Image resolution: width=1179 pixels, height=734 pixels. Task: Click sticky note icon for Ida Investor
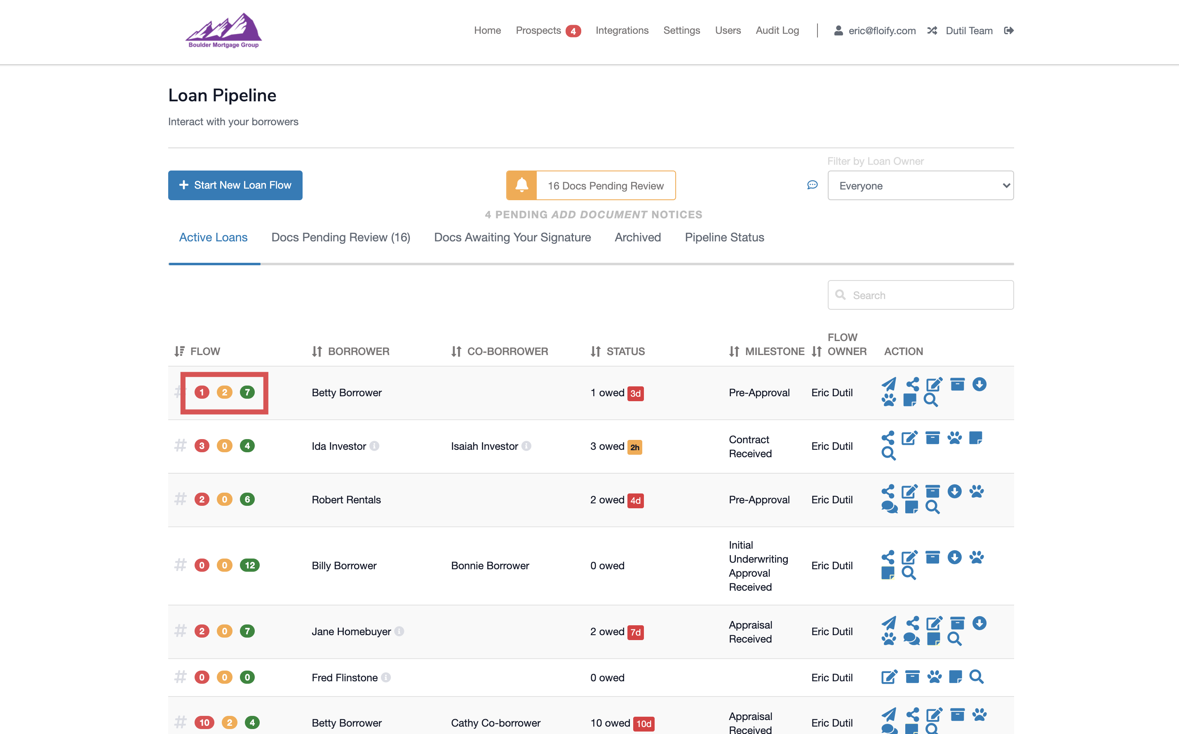click(975, 437)
